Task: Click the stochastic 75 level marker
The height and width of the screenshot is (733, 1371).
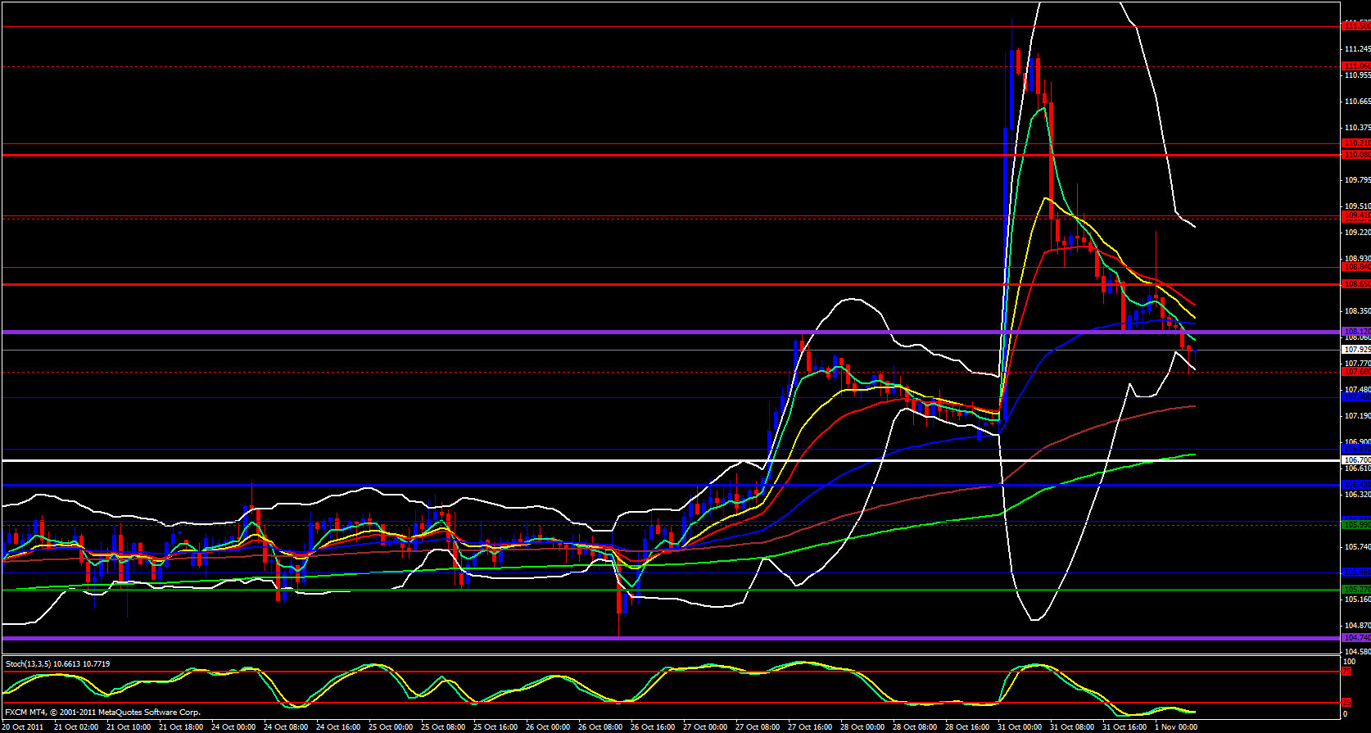Action: [x=1346, y=672]
